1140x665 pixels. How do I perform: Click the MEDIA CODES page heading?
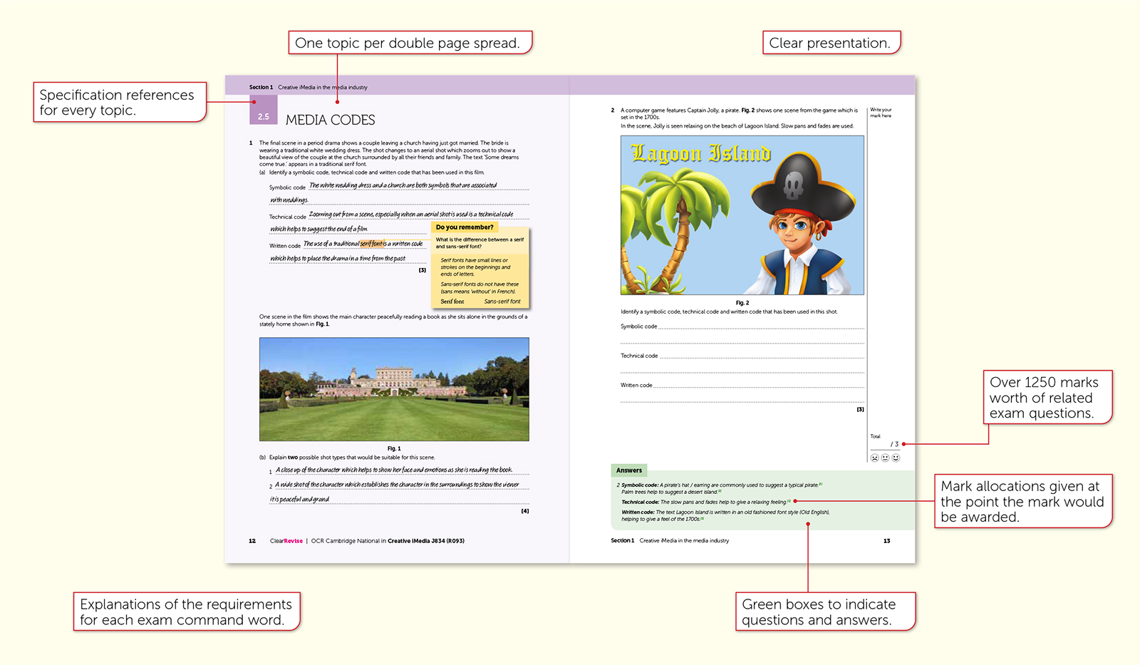pyautogui.click(x=330, y=120)
